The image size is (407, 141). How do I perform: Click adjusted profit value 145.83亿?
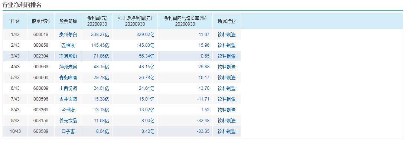[145, 45]
